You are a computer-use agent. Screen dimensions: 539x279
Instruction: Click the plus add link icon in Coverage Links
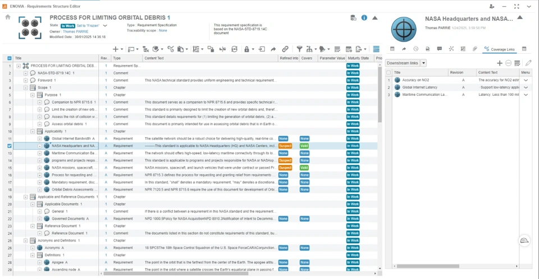click(500, 63)
